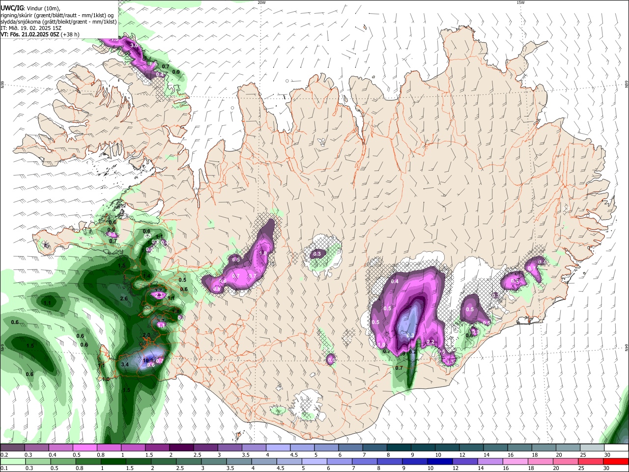Select the light pink 16 swatch in the rain legend
This screenshot has width=629, height=472.
[515, 461]
